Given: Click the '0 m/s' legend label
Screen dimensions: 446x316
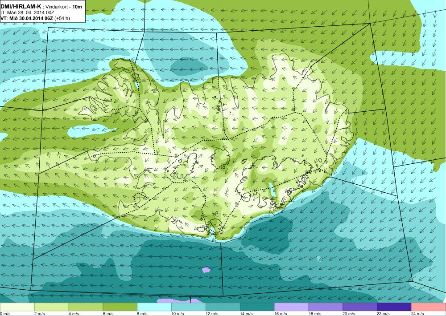Looking at the screenshot, I should click(x=5, y=314).
